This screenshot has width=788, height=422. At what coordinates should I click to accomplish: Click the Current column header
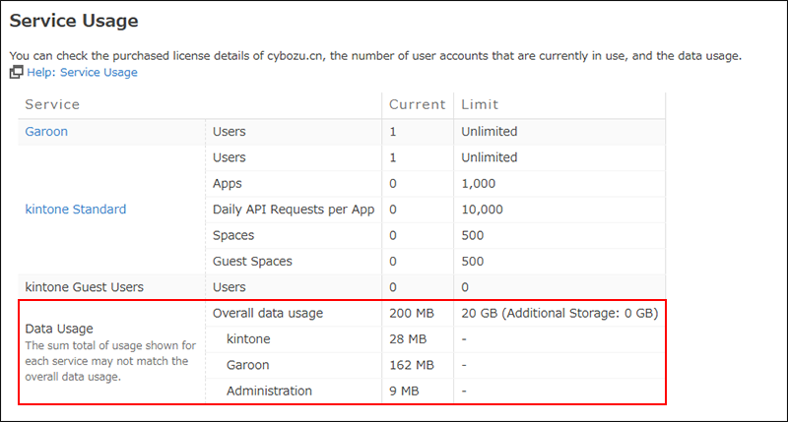[418, 104]
